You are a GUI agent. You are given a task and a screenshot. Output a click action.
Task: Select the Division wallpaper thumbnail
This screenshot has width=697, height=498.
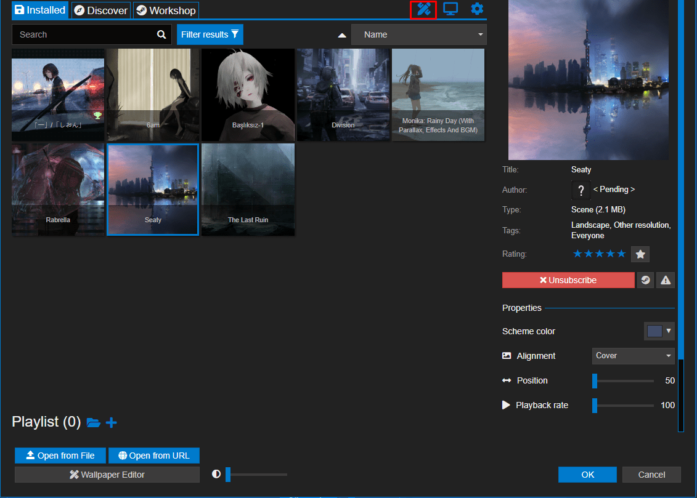[x=343, y=95]
